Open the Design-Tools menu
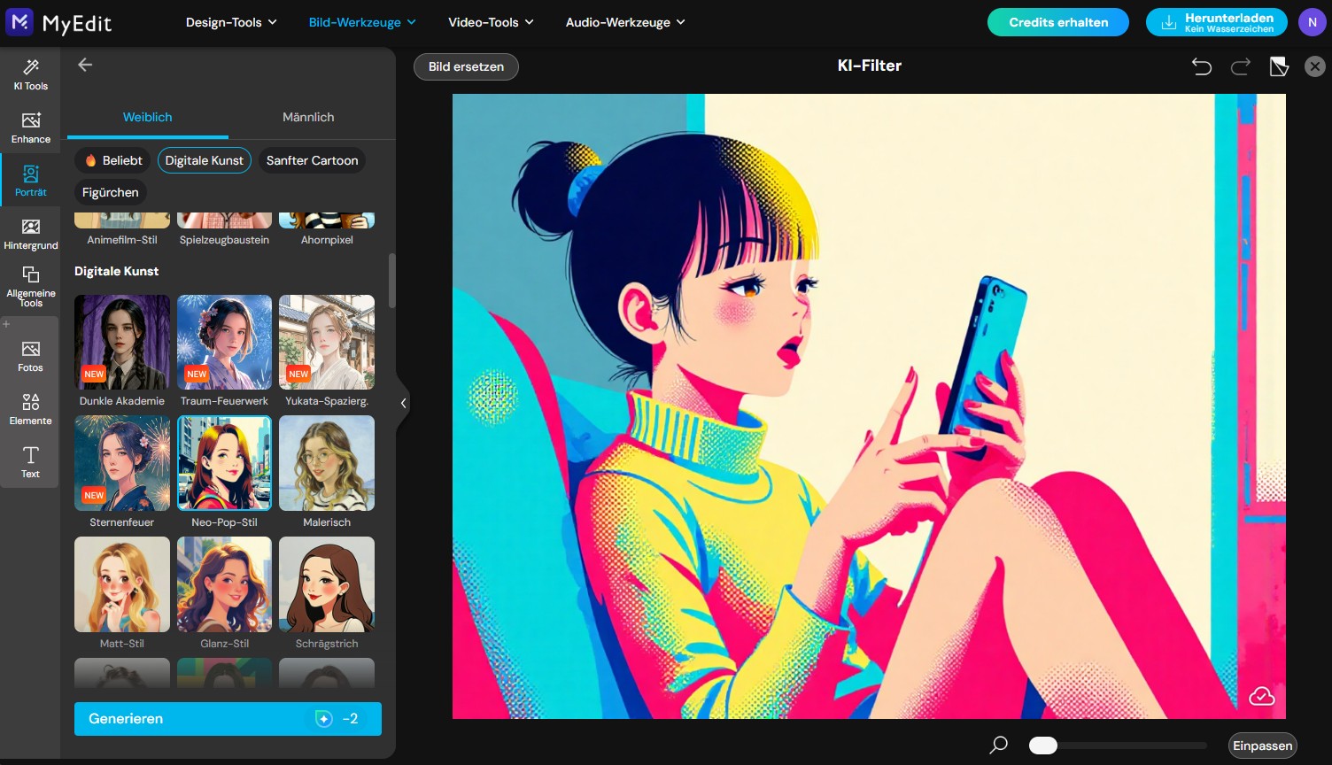The height and width of the screenshot is (765, 1332). pyautogui.click(x=230, y=22)
